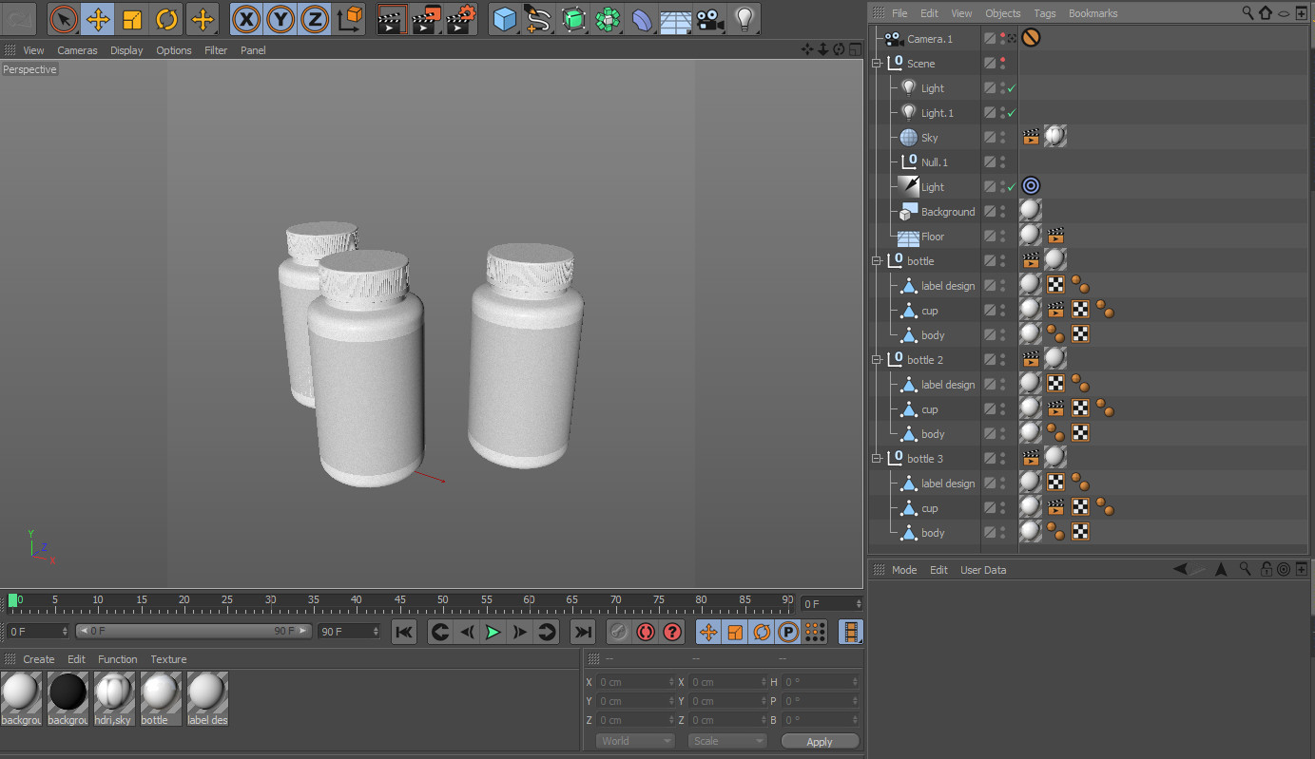Viewport: 1315px width, 759px height.
Task: Add a Light object from the toolbar
Action: point(744,18)
